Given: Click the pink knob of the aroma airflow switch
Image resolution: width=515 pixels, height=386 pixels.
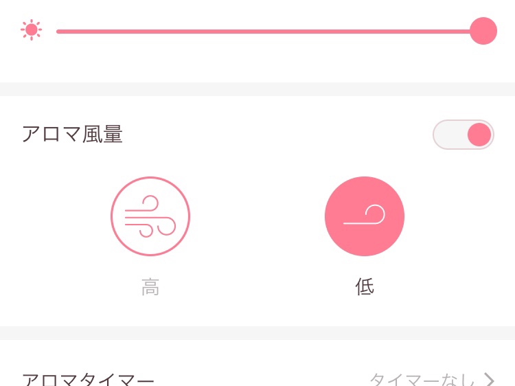Looking at the screenshot, I should (x=479, y=135).
